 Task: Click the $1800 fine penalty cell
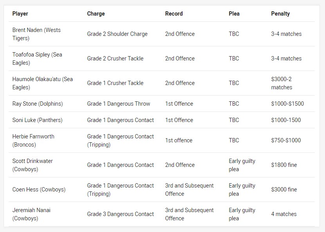click(284, 165)
